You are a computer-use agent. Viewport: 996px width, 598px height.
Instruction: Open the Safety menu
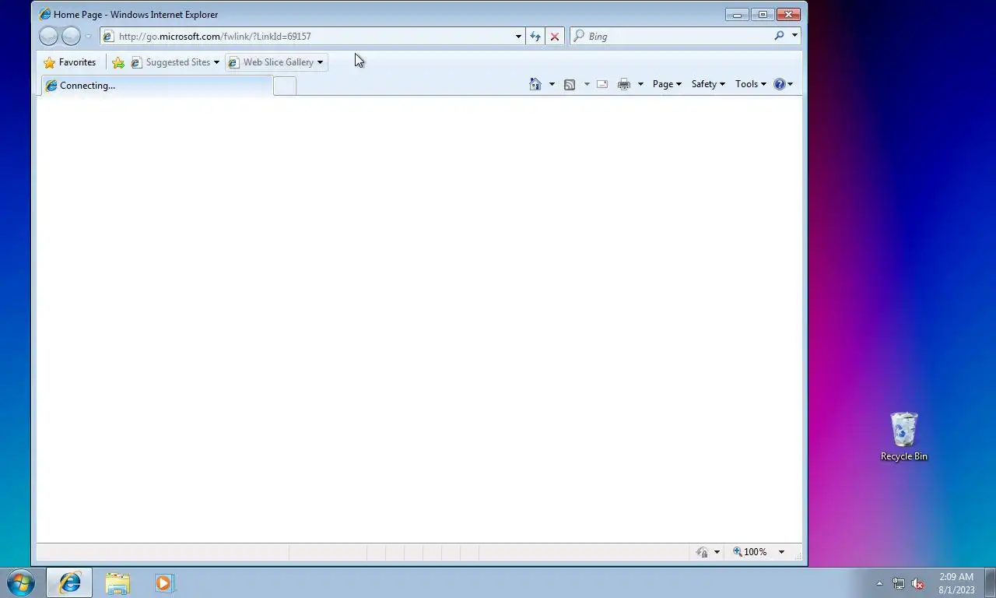708,84
